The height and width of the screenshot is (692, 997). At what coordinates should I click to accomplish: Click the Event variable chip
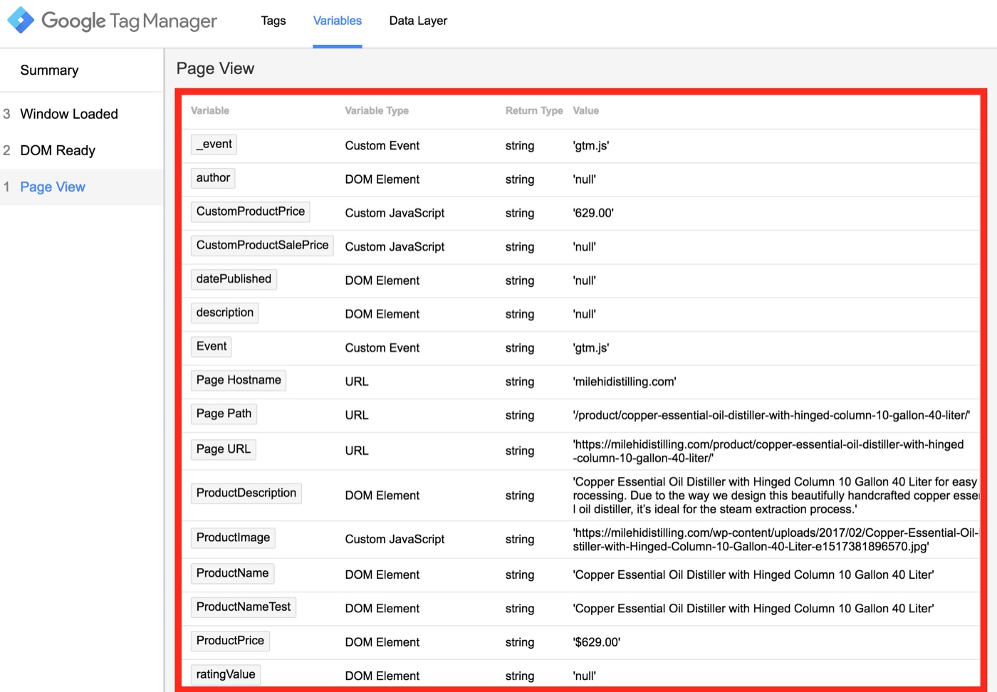(x=212, y=346)
